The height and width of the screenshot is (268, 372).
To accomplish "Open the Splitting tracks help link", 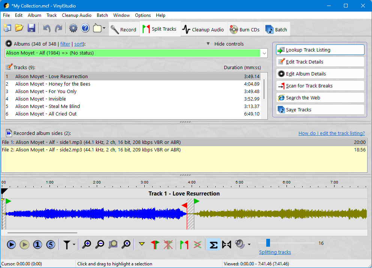I will click(275, 252).
